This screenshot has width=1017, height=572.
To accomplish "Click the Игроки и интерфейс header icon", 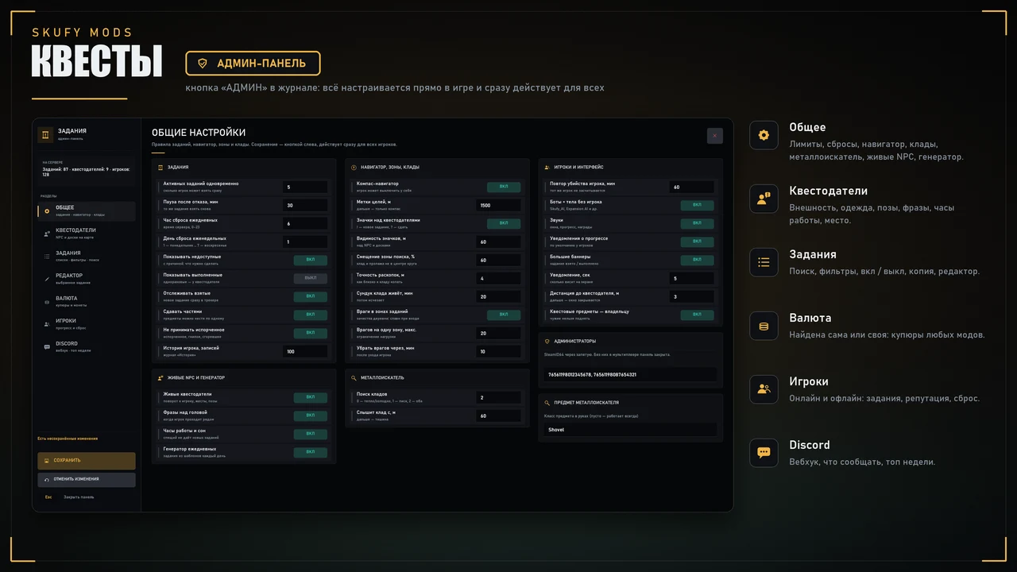I will point(547,168).
